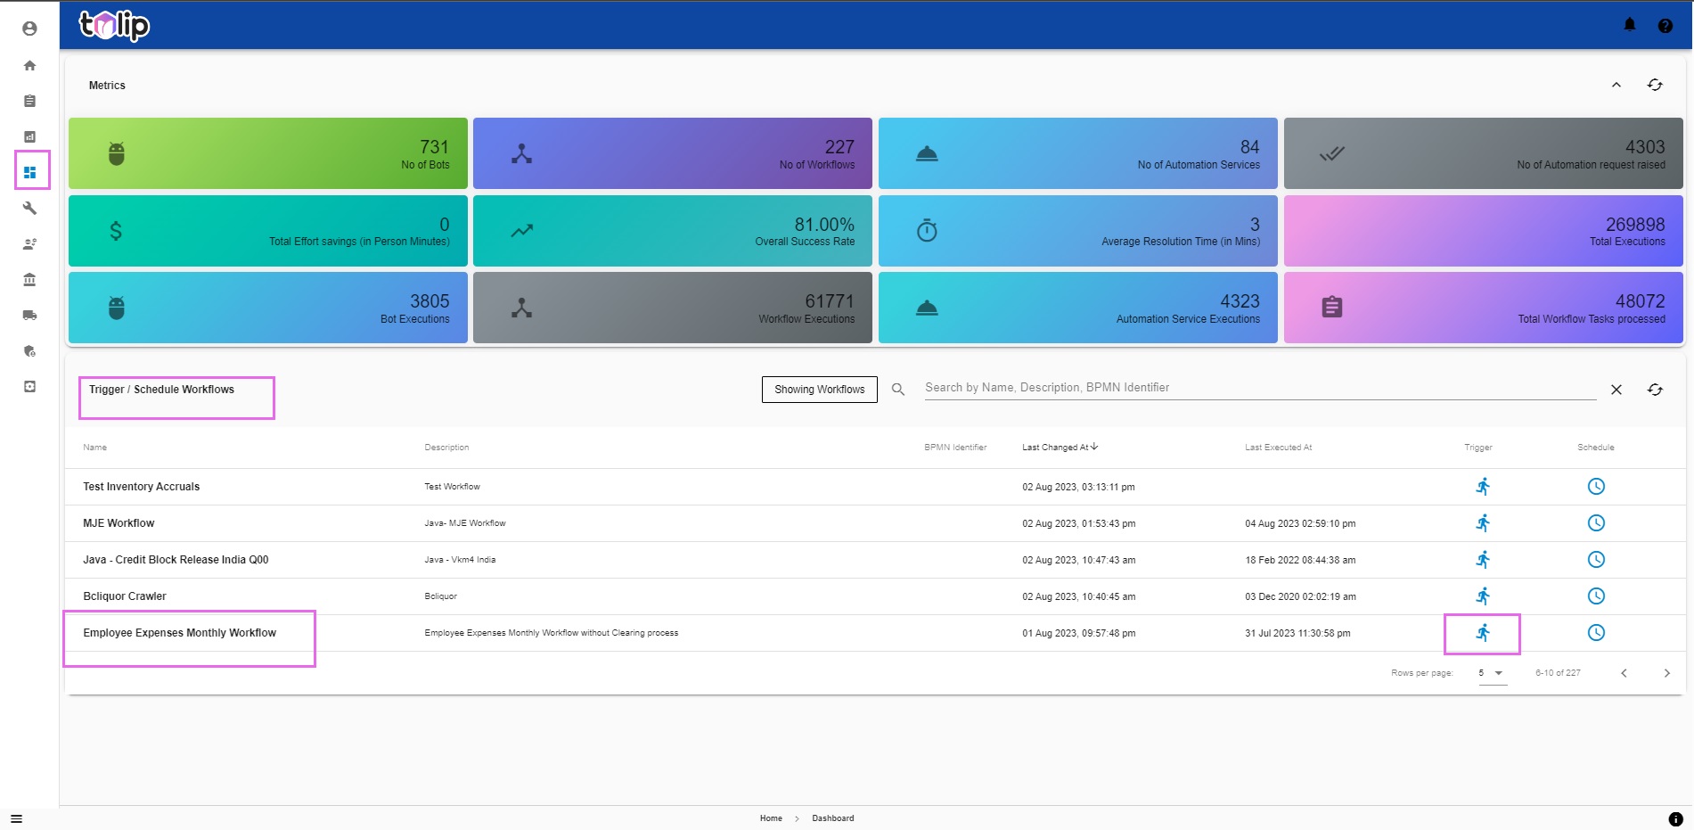The height and width of the screenshot is (830, 1694).
Task: Open the info icon at bottom right
Action: [1675, 818]
